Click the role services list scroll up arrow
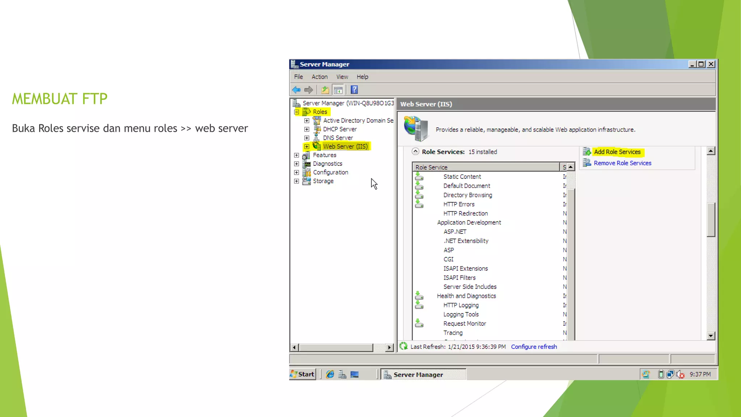 571,167
